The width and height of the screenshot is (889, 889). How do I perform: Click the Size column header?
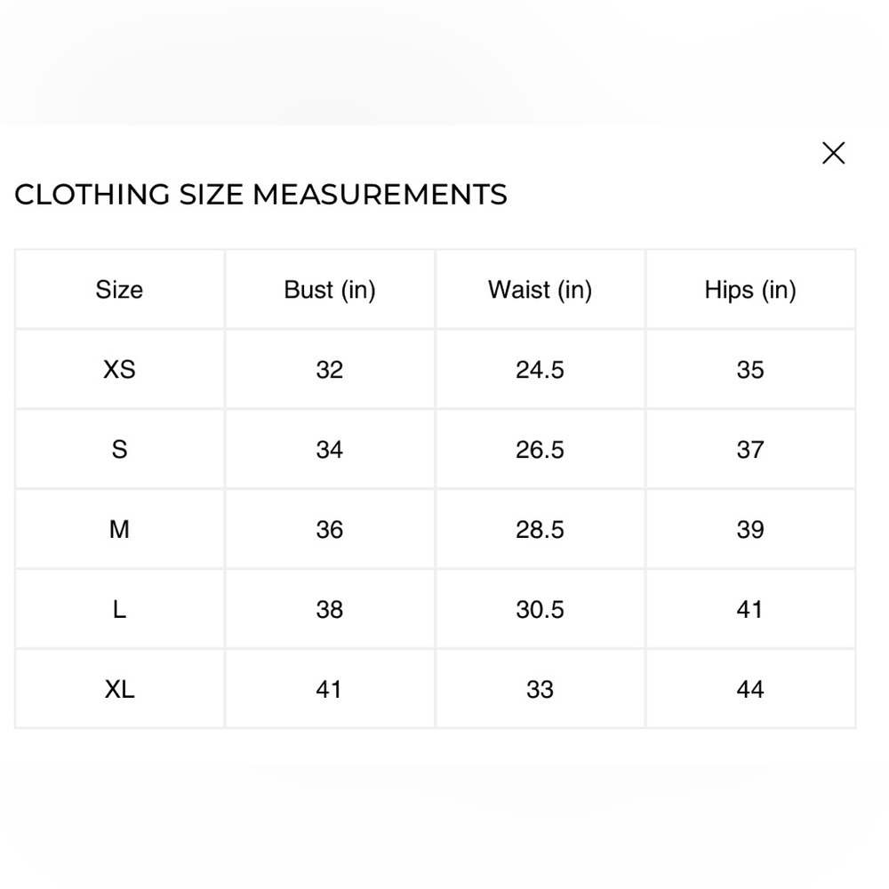coord(119,290)
